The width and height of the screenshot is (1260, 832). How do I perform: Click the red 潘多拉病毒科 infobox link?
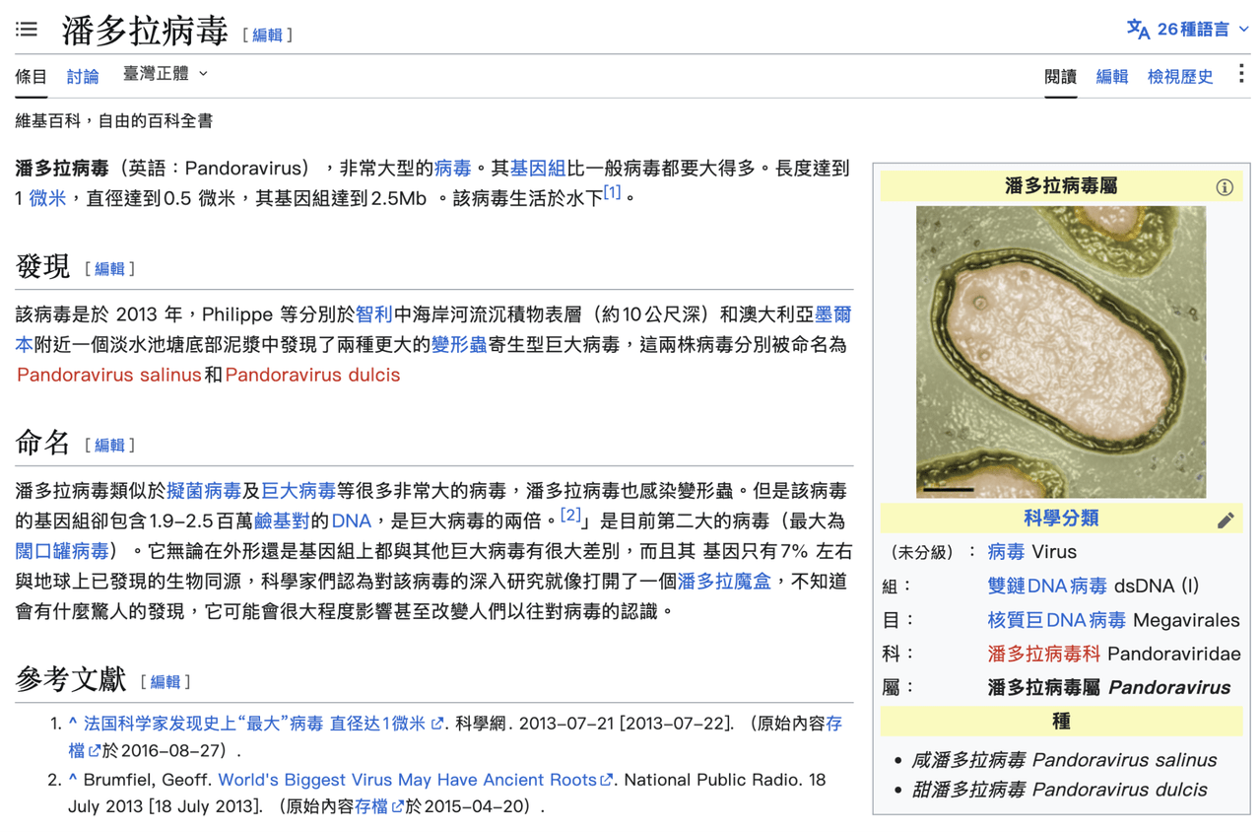(x=1044, y=654)
